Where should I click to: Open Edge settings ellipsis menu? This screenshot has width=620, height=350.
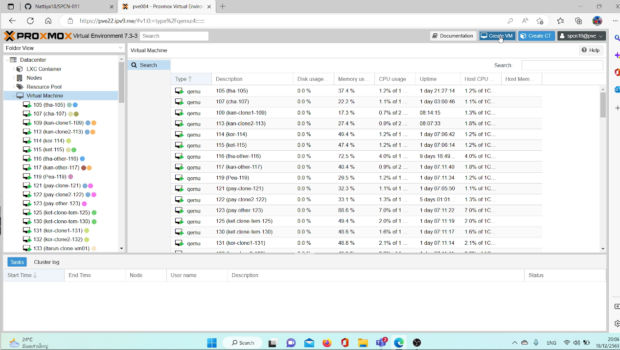(x=616, y=21)
